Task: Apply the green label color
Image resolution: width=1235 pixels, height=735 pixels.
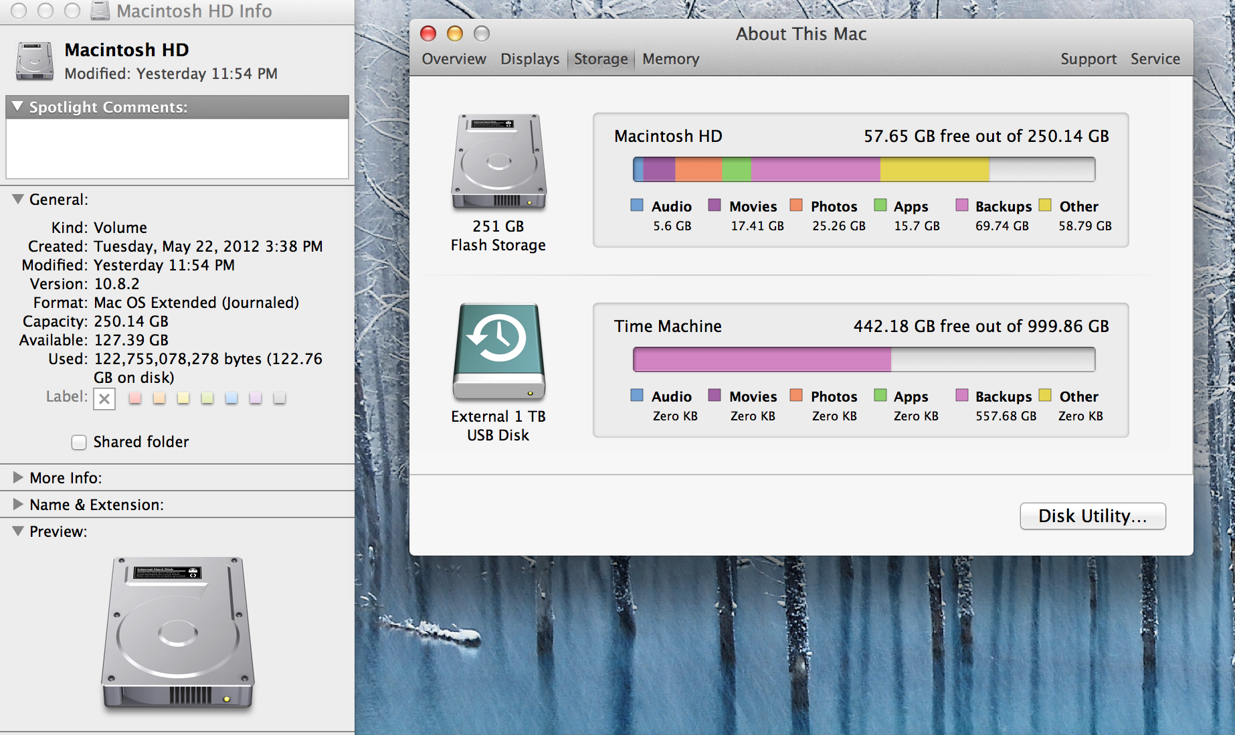Action: coord(207,398)
